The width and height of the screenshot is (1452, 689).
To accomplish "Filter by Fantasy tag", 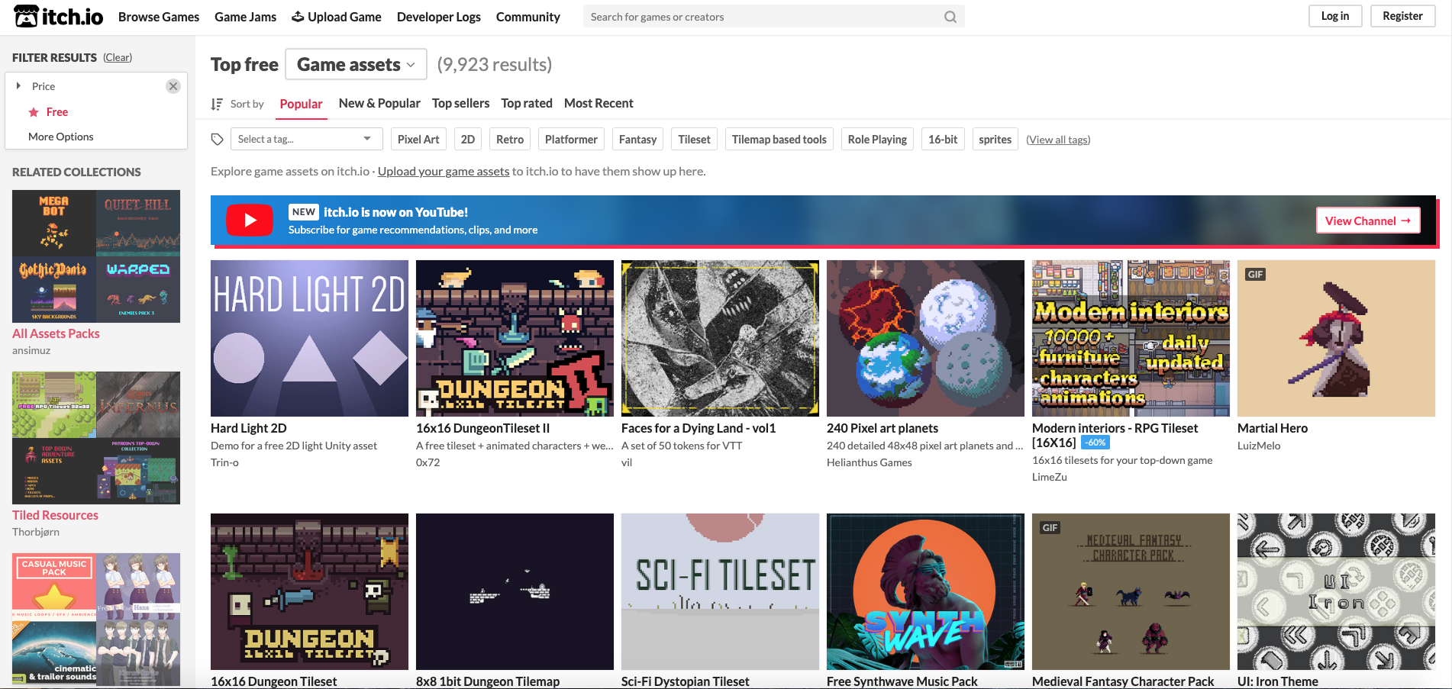I will (637, 139).
